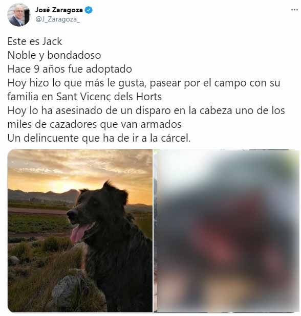This screenshot has width=301, height=316.
Task: Reveal the blurred sensitive image
Action: (x=226, y=231)
